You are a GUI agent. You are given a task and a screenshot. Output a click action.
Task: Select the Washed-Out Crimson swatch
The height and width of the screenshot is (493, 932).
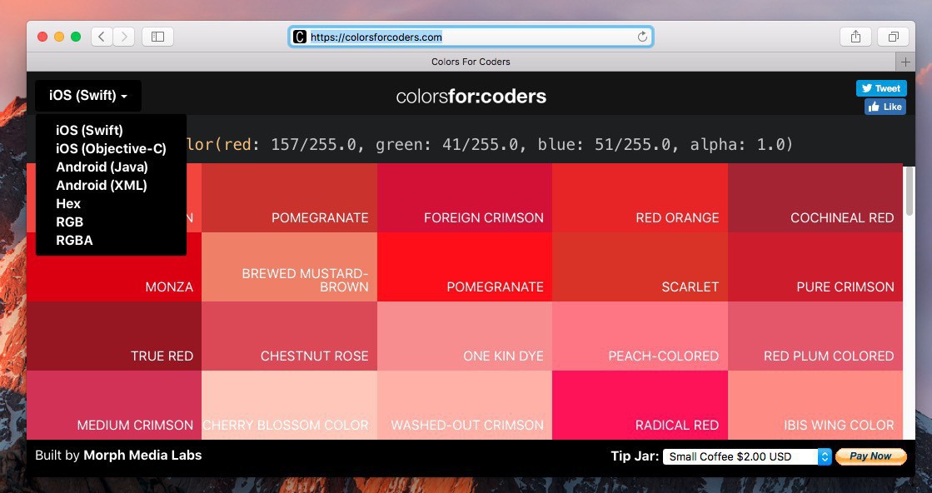click(x=465, y=405)
